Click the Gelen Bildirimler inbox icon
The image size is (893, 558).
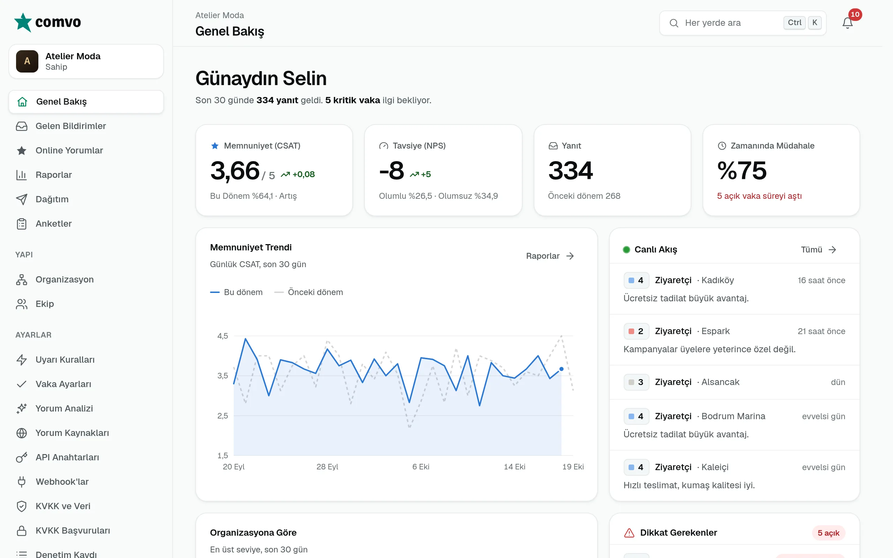tap(21, 126)
